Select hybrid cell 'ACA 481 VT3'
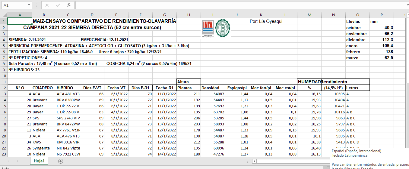The width and height of the screenshot is (409, 169). (68, 94)
